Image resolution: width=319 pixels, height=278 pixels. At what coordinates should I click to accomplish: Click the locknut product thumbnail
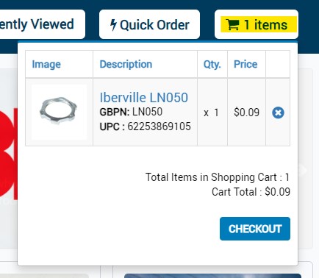coord(59,112)
